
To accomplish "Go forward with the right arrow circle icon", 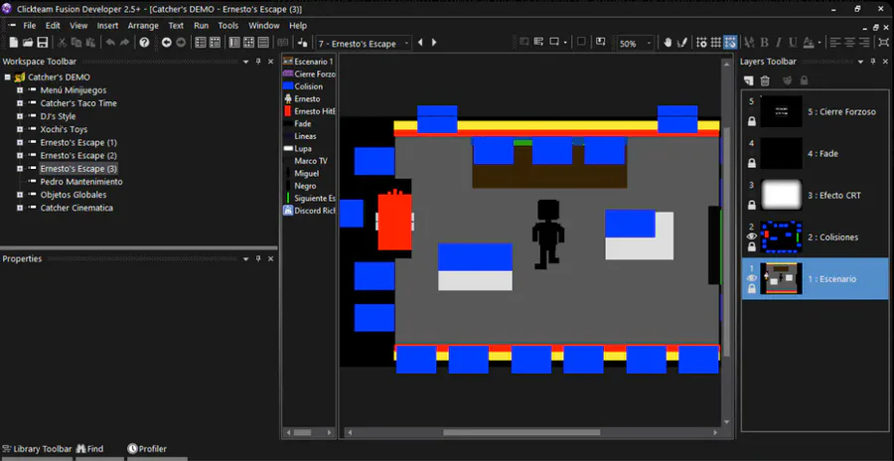I will pyautogui.click(x=181, y=42).
